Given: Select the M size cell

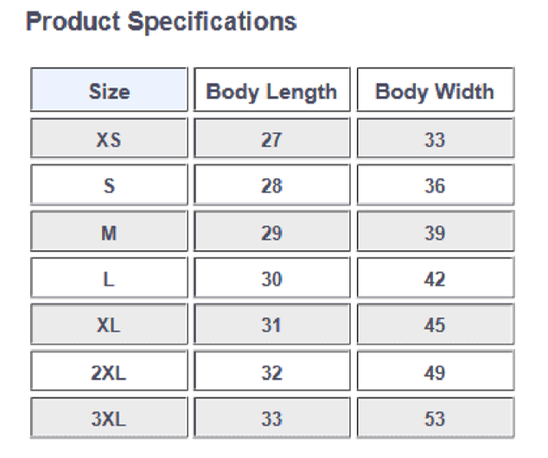Looking at the screenshot, I should (x=109, y=232).
